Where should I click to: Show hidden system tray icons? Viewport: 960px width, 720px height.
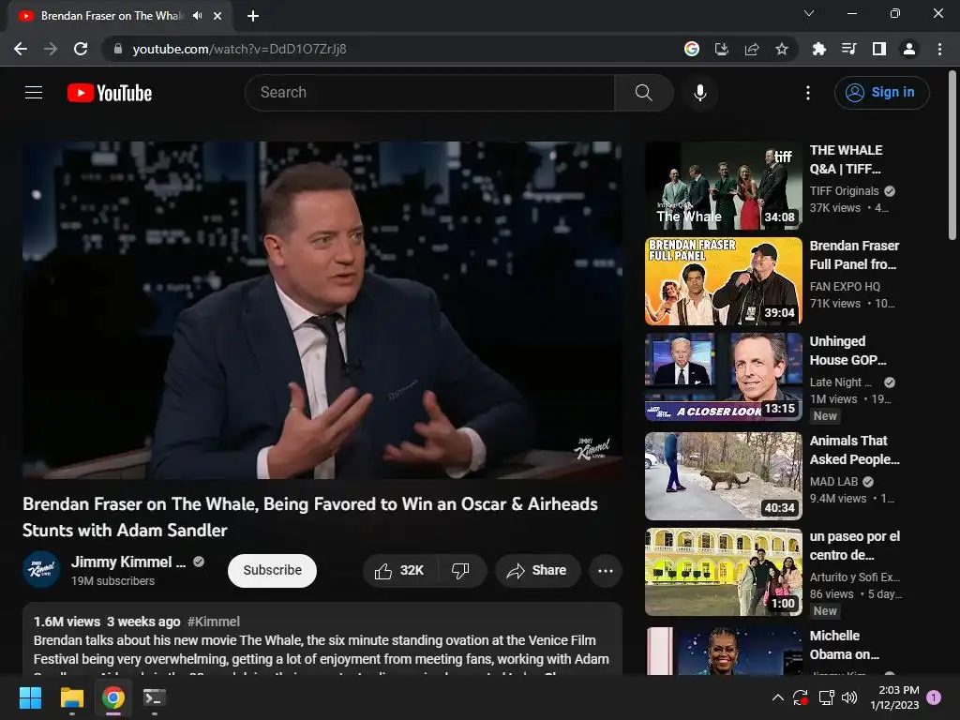coord(777,697)
